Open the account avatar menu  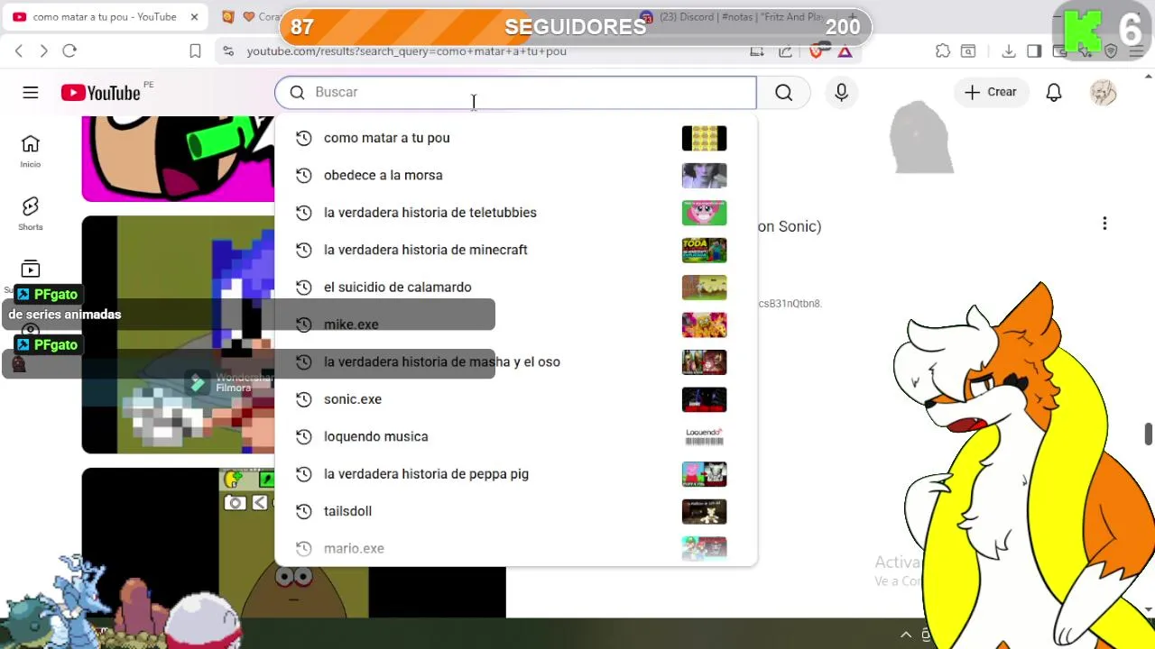click(1103, 92)
